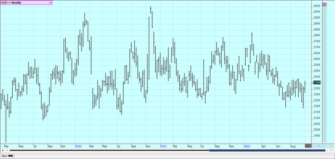
Task: Click the 2000 price axis label
Action: pyautogui.click(x=317, y=130)
